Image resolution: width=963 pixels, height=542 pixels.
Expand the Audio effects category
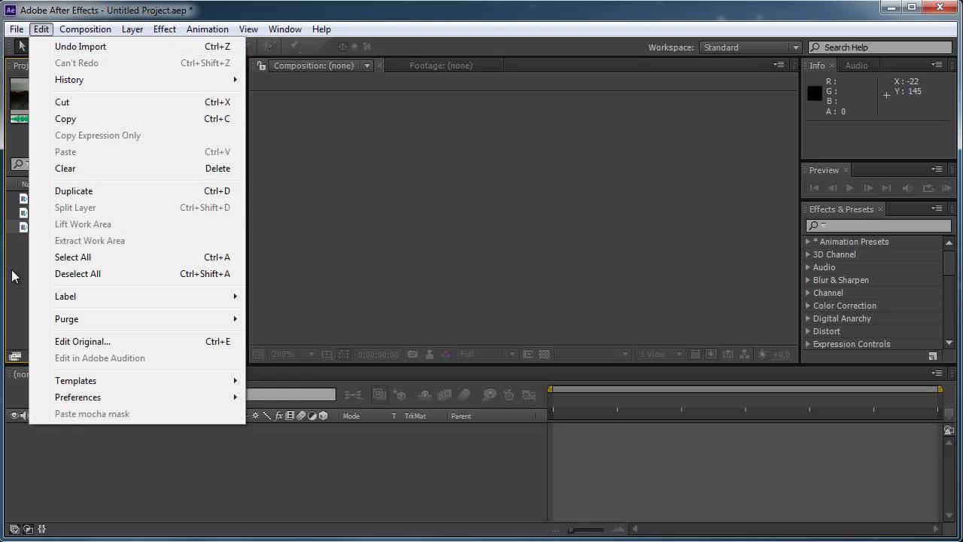pyautogui.click(x=808, y=267)
